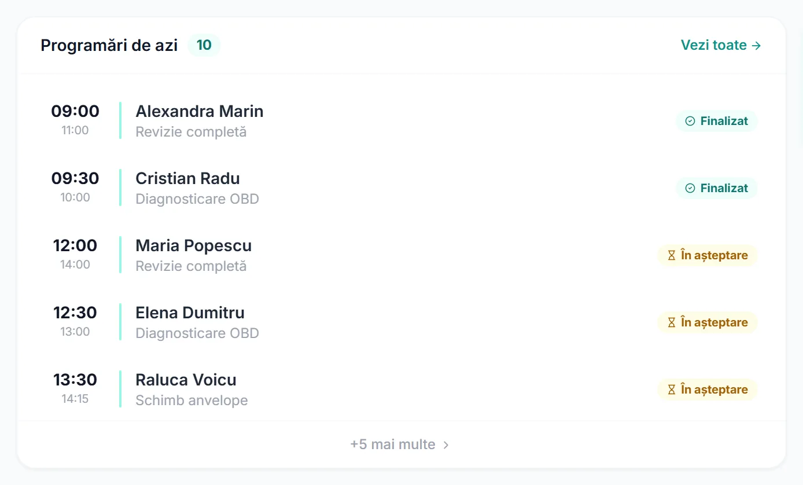
Task: Click hourglass icon in Raluca Voicu's status badge
Action: (x=672, y=390)
